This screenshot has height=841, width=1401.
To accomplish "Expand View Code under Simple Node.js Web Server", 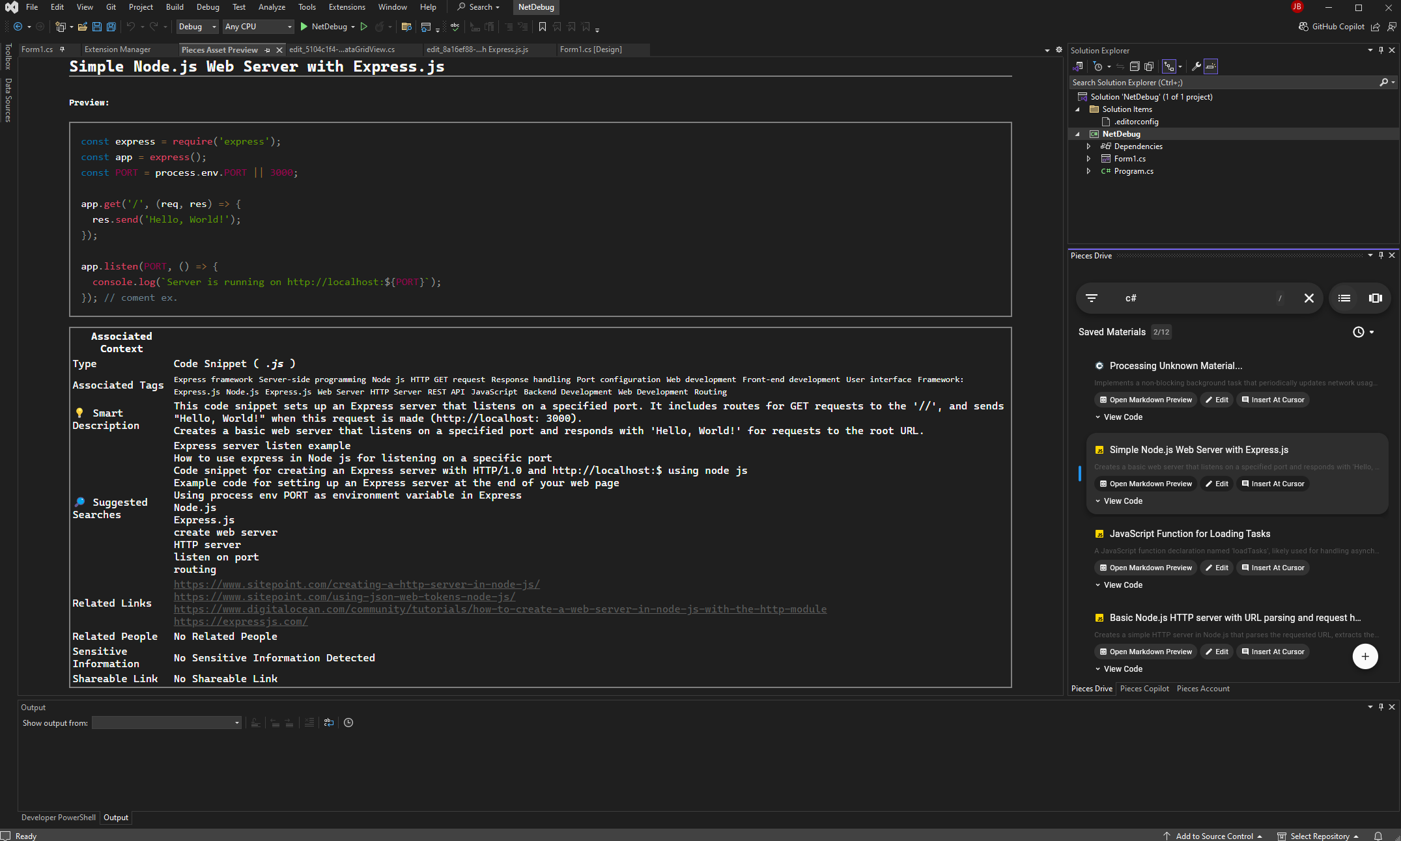I will [x=1118, y=501].
